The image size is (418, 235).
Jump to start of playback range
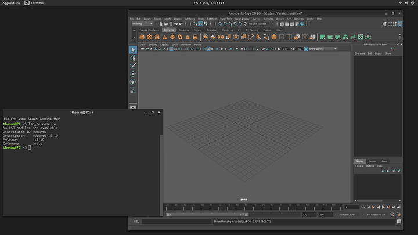363,207
